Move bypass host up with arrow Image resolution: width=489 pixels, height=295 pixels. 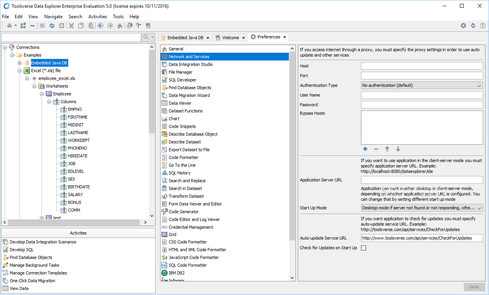[x=387, y=149]
